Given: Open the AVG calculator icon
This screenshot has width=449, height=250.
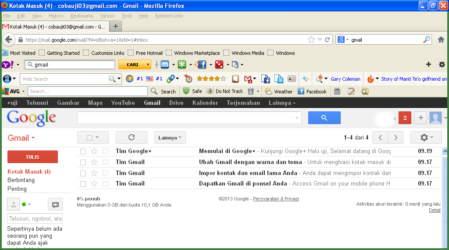Looking at the screenshot, I should point(337,91).
